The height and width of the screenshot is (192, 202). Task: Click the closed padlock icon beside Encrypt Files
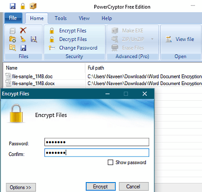coord(52,31)
